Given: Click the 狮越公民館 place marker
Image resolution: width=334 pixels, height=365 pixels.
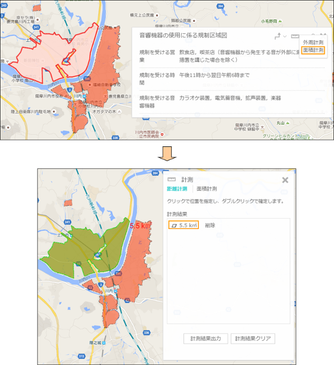Looking at the screenshot, I should pos(194,21).
